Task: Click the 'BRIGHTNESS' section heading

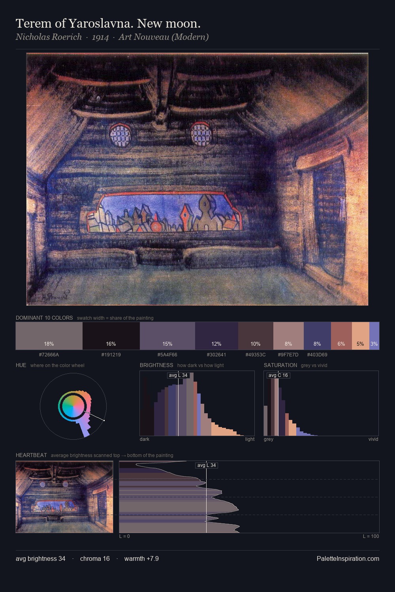Action: (156, 365)
